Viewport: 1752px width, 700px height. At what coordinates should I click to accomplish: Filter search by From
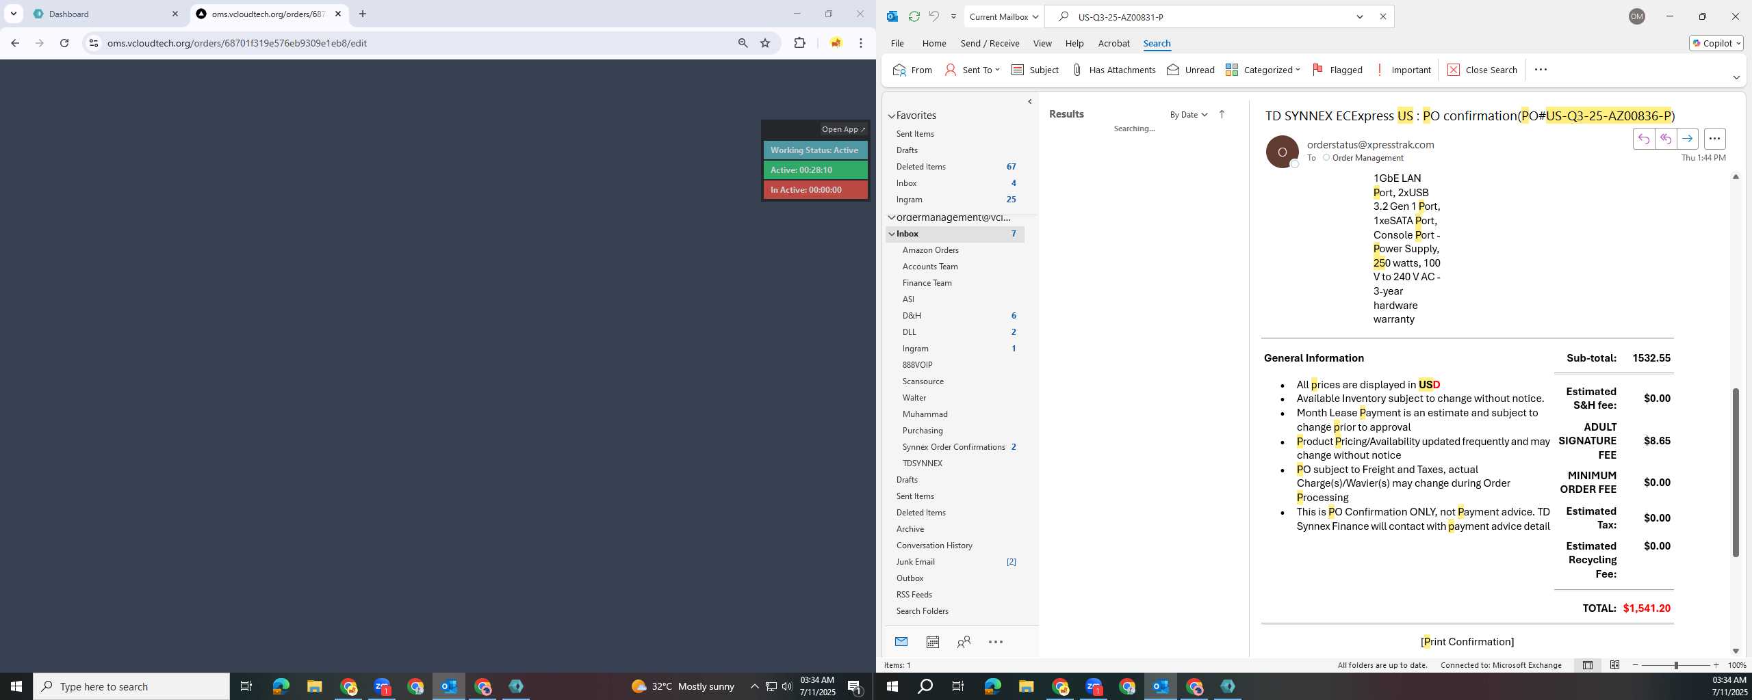pos(912,70)
